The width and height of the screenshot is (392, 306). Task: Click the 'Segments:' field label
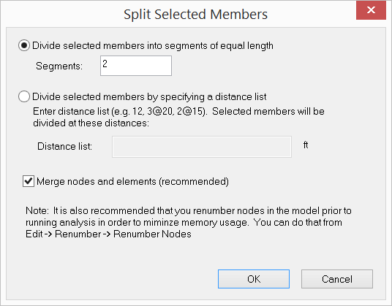[x=59, y=66]
